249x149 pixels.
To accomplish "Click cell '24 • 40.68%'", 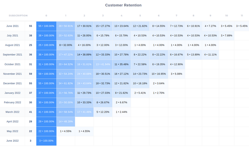I will click(x=84, y=74).
